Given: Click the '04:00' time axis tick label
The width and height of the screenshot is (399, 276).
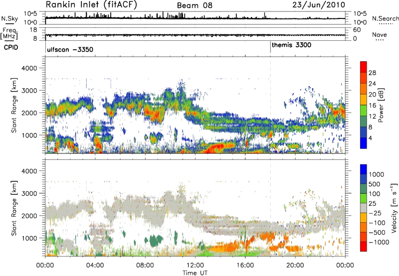Looking at the screenshot, I should click(x=95, y=266).
